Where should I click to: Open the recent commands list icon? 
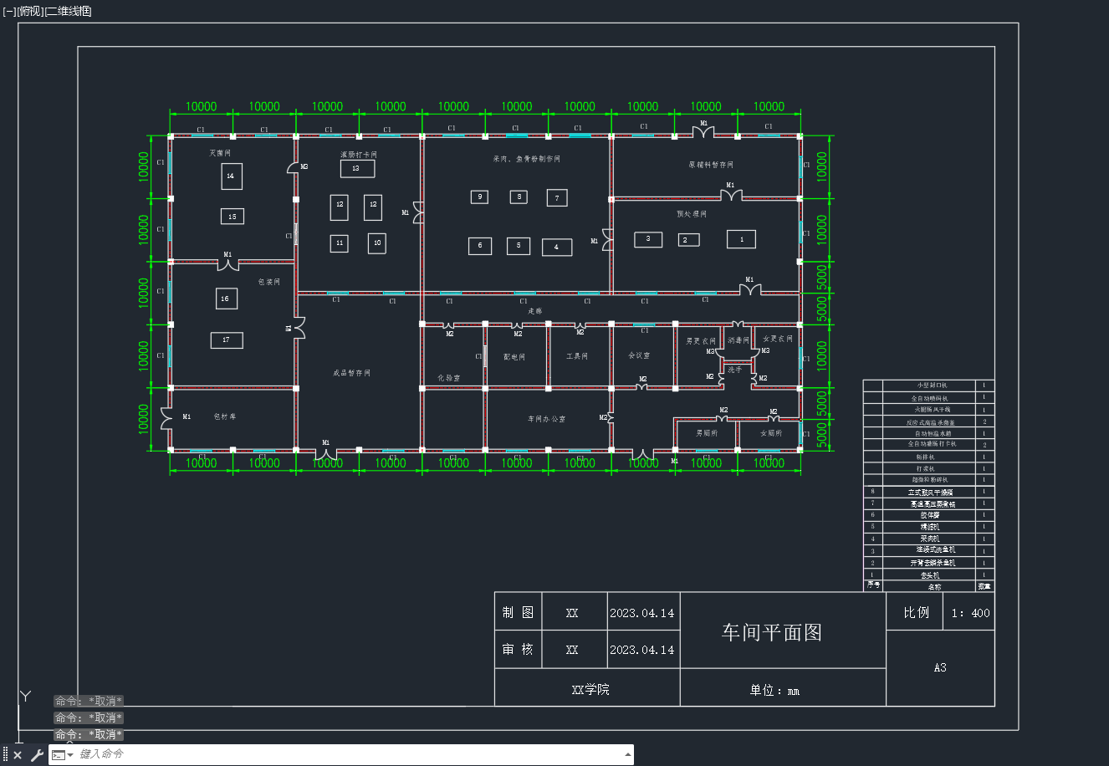[63, 755]
